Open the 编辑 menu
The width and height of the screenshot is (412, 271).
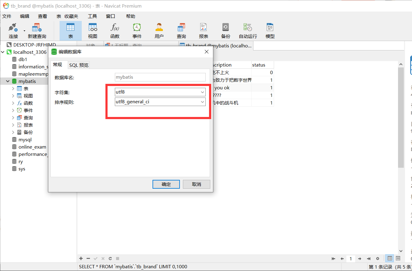(x=25, y=16)
